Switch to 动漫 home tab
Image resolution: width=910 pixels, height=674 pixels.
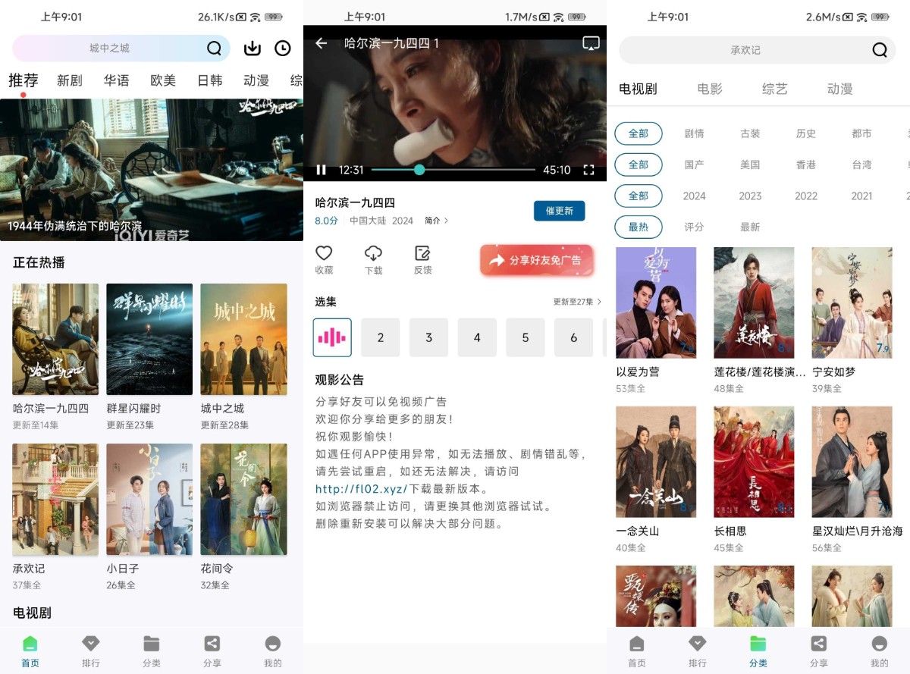click(256, 80)
